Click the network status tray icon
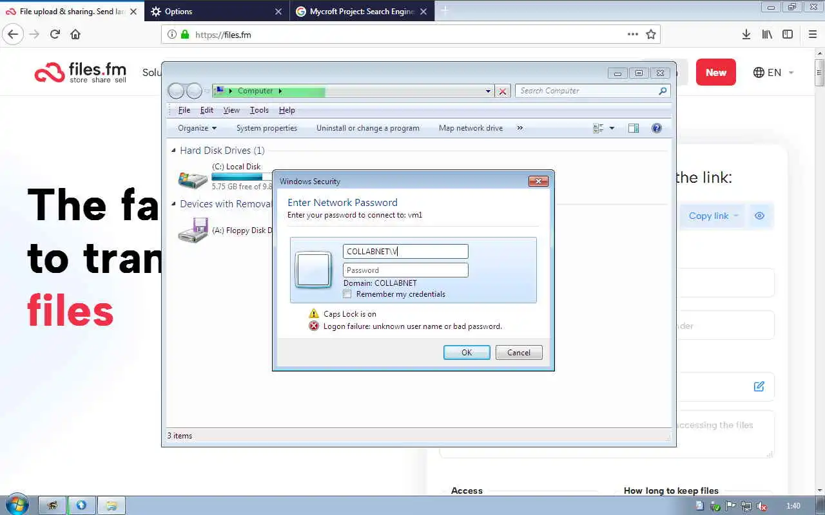 tap(746, 506)
